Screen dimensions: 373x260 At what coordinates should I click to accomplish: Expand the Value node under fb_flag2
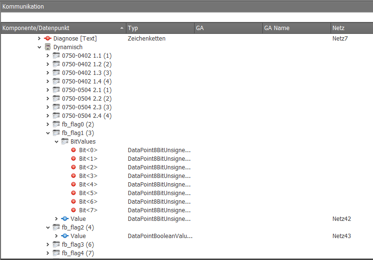click(x=56, y=236)
